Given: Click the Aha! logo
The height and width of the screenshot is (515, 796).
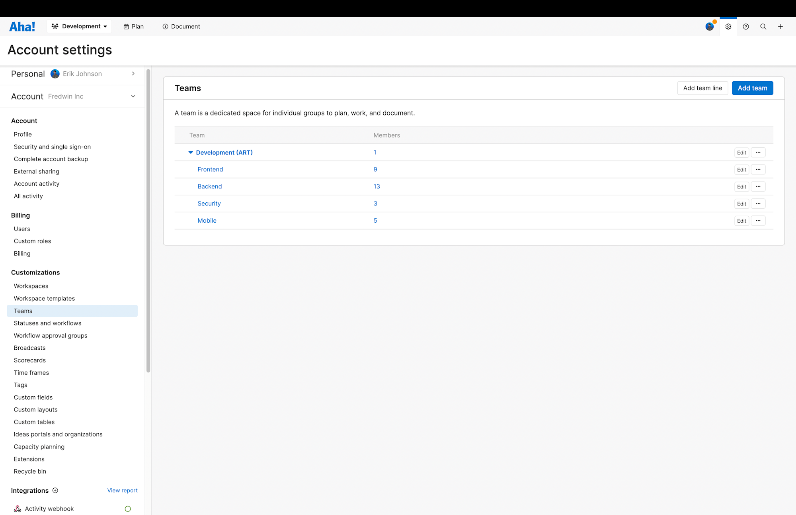Looking at the screenshot, I should [x=22, y=26].
